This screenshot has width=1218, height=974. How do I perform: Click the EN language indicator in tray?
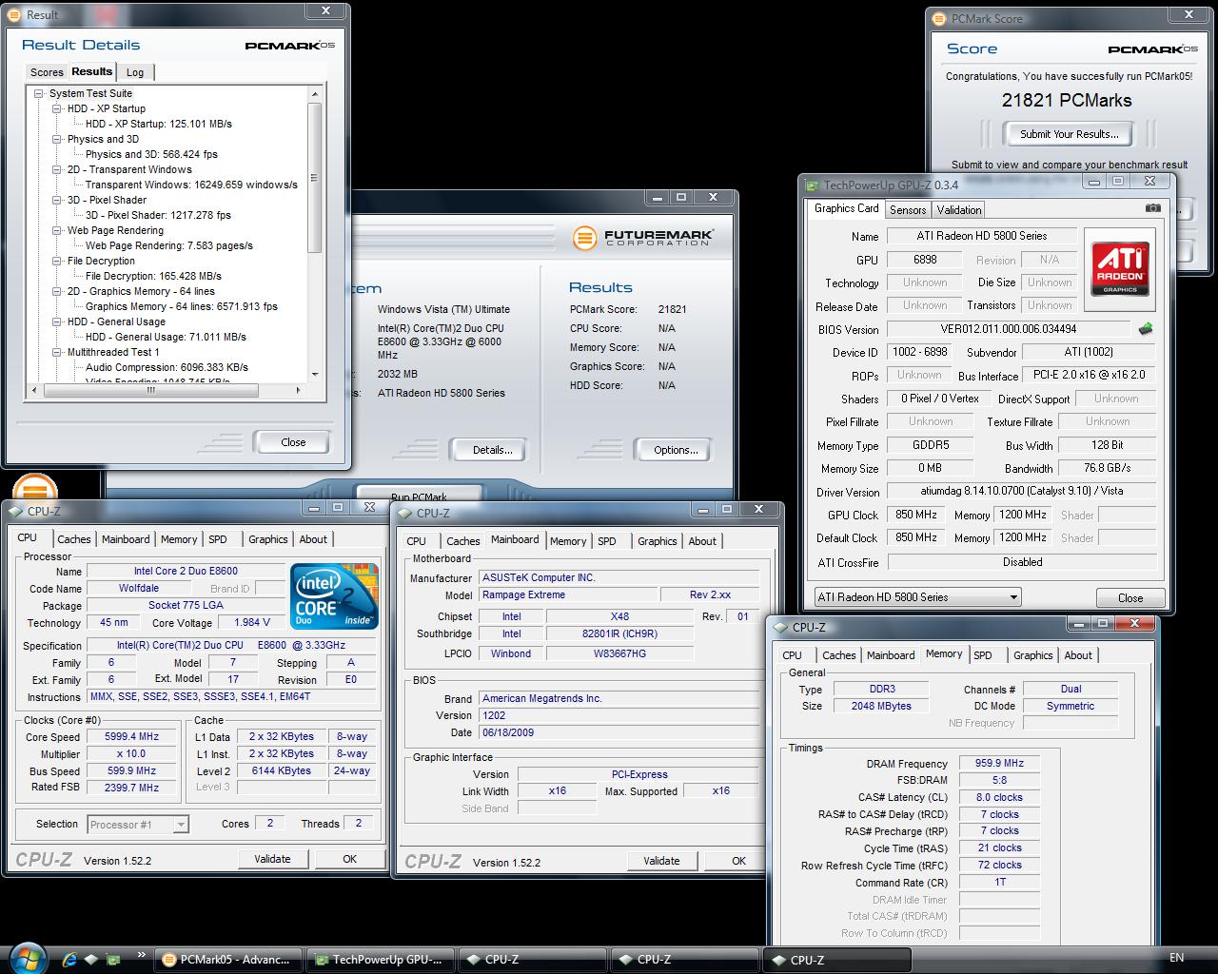pyautogui.click(x=1176, y=957)
